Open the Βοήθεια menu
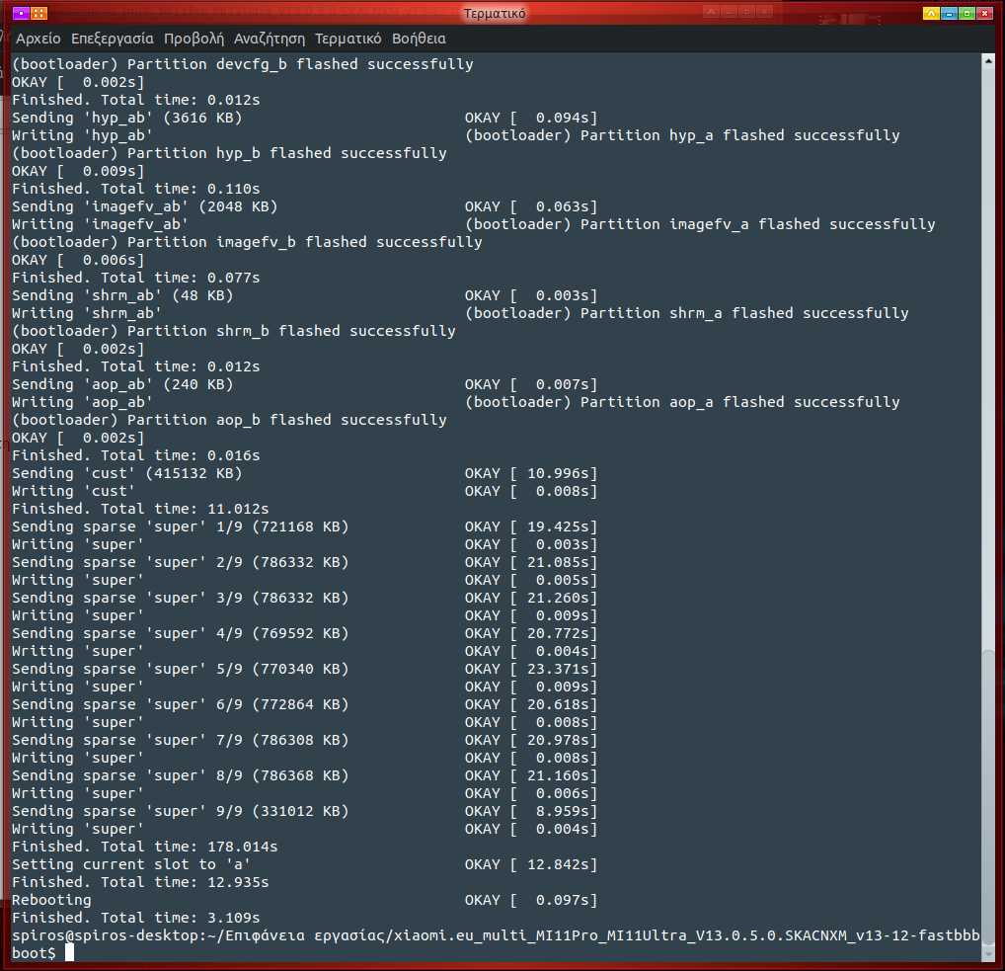 point(419,40)
